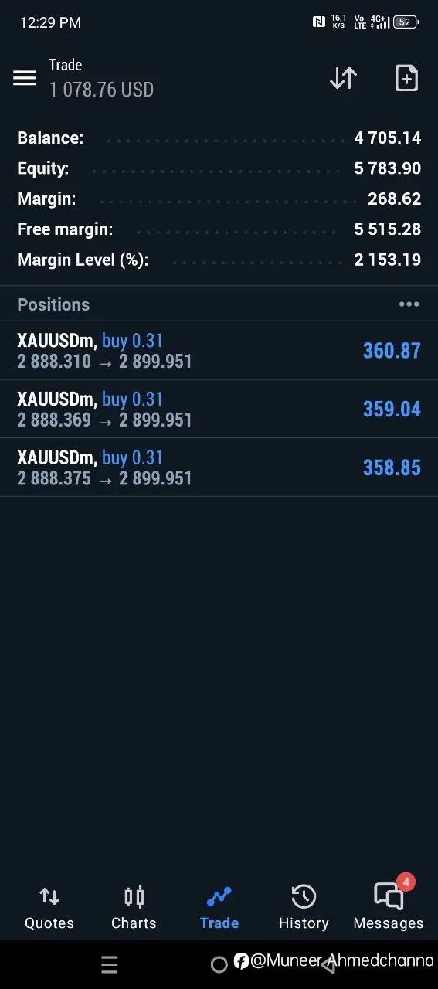The width and height of the screenshot is (438, 989).
Task: Select the Trade tab
Action: coord(219,909)
